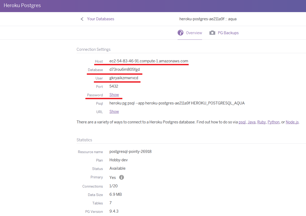Select the heroku pg:psql command text
The width and height of the screenshot is (306, 216).
[x=177, y=103]
